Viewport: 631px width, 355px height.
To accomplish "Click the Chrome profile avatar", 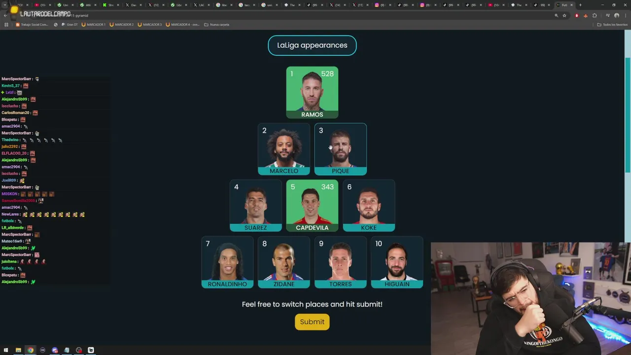I will click(x=617, y=15).
